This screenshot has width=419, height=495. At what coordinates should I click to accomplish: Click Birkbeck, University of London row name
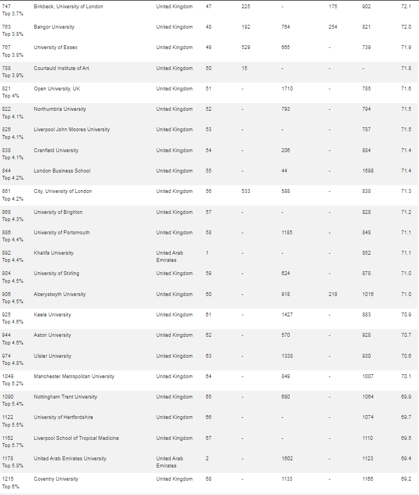pos(68,7)
